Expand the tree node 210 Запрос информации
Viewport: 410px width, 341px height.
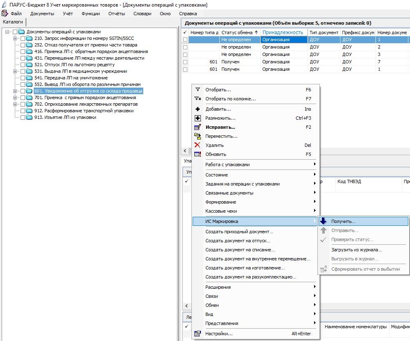pos(15,38)
